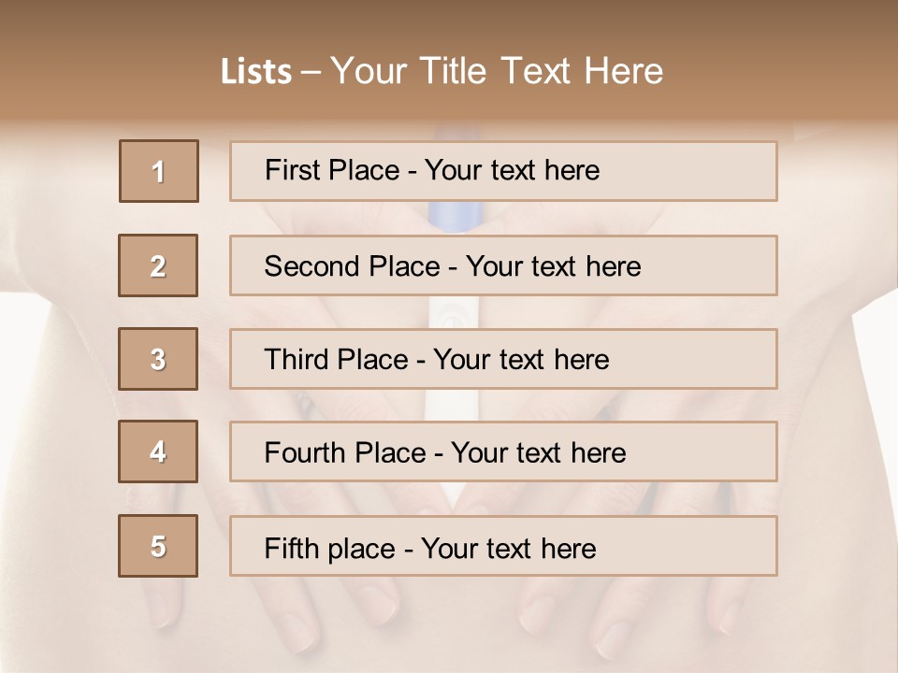
Task: Select the "Second Place" text box
Action: [503, 265]
